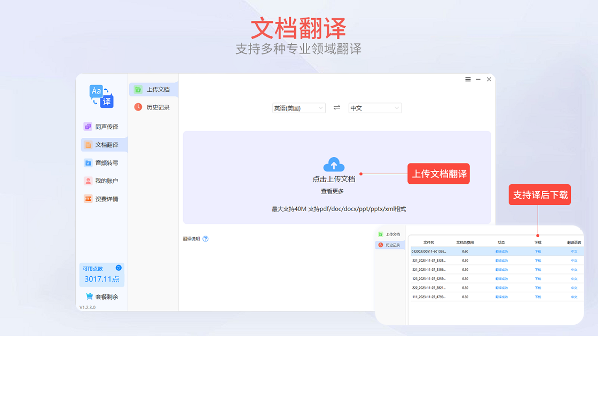The height and width of the screenshot is (406, 598).
Task: Click the 文档总费用 column header
Action: 465,243
